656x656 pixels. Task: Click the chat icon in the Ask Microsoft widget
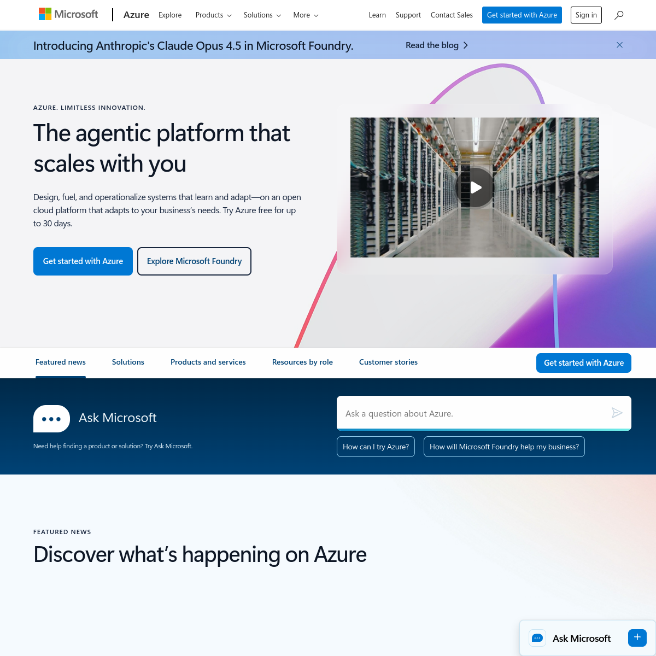click(x=537, y=638)
